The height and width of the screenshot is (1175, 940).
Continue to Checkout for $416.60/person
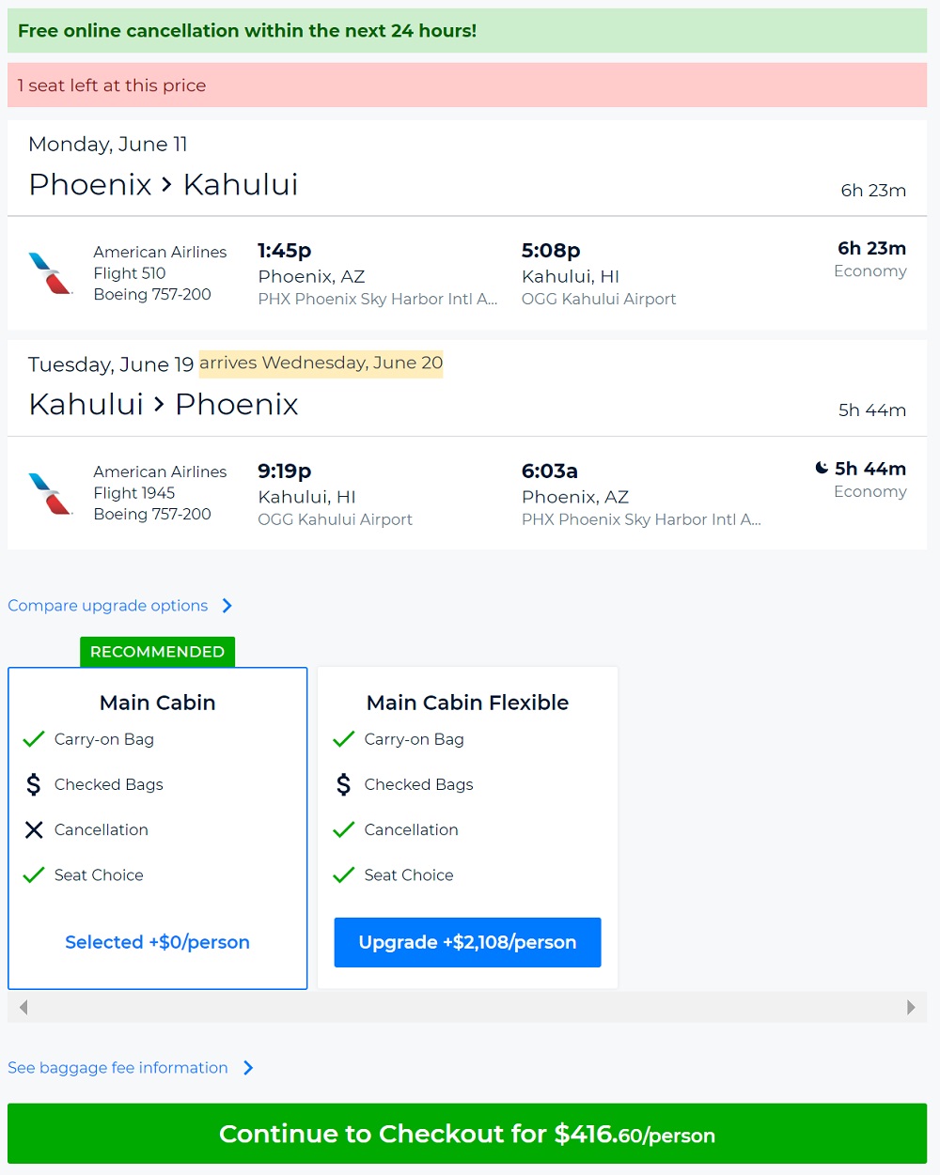point(467,1134)
